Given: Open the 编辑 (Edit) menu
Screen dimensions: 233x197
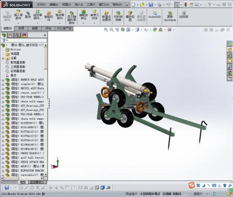Looking at the screenshot, I should (54, 4).
